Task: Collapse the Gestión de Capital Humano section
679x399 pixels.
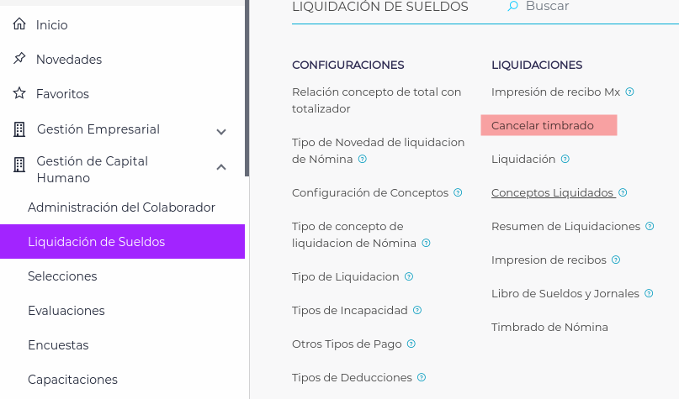Action: pos(221,167)
